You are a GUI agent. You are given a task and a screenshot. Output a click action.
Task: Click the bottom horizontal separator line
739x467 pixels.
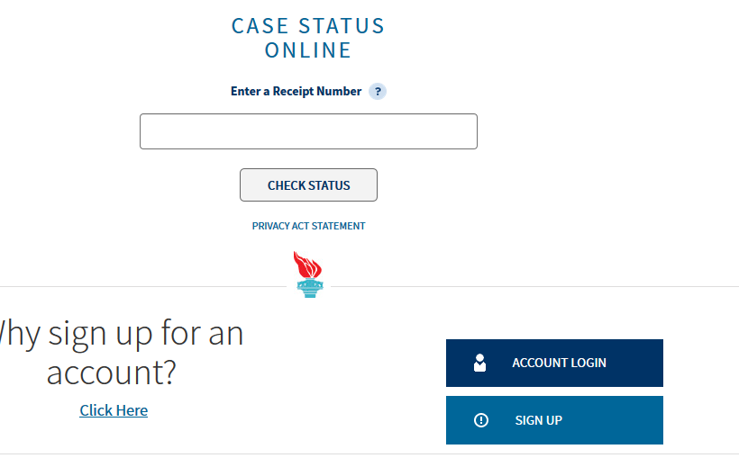pos(369,454)
